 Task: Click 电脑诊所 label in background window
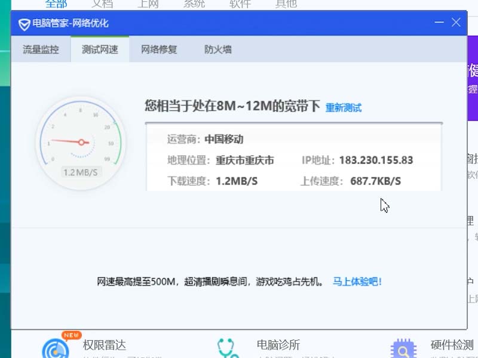point(278,345)
